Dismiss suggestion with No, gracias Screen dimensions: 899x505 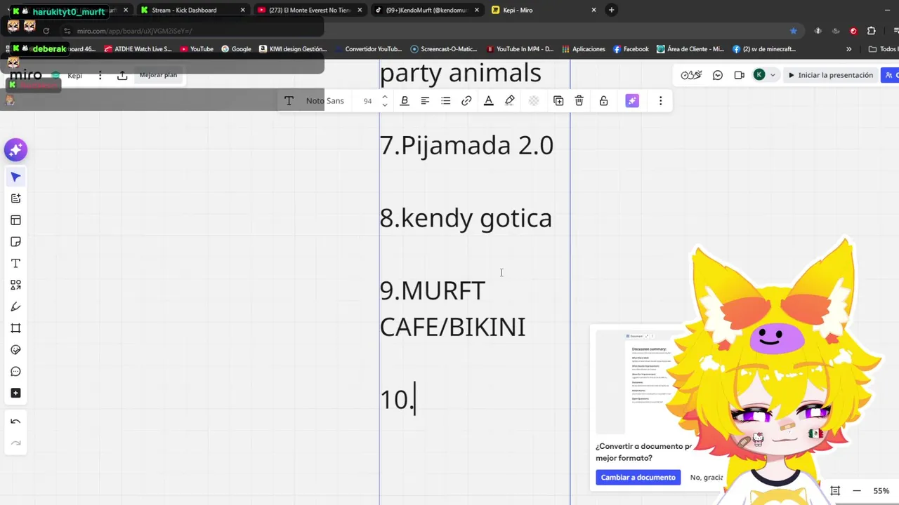(x=707, y=478)
